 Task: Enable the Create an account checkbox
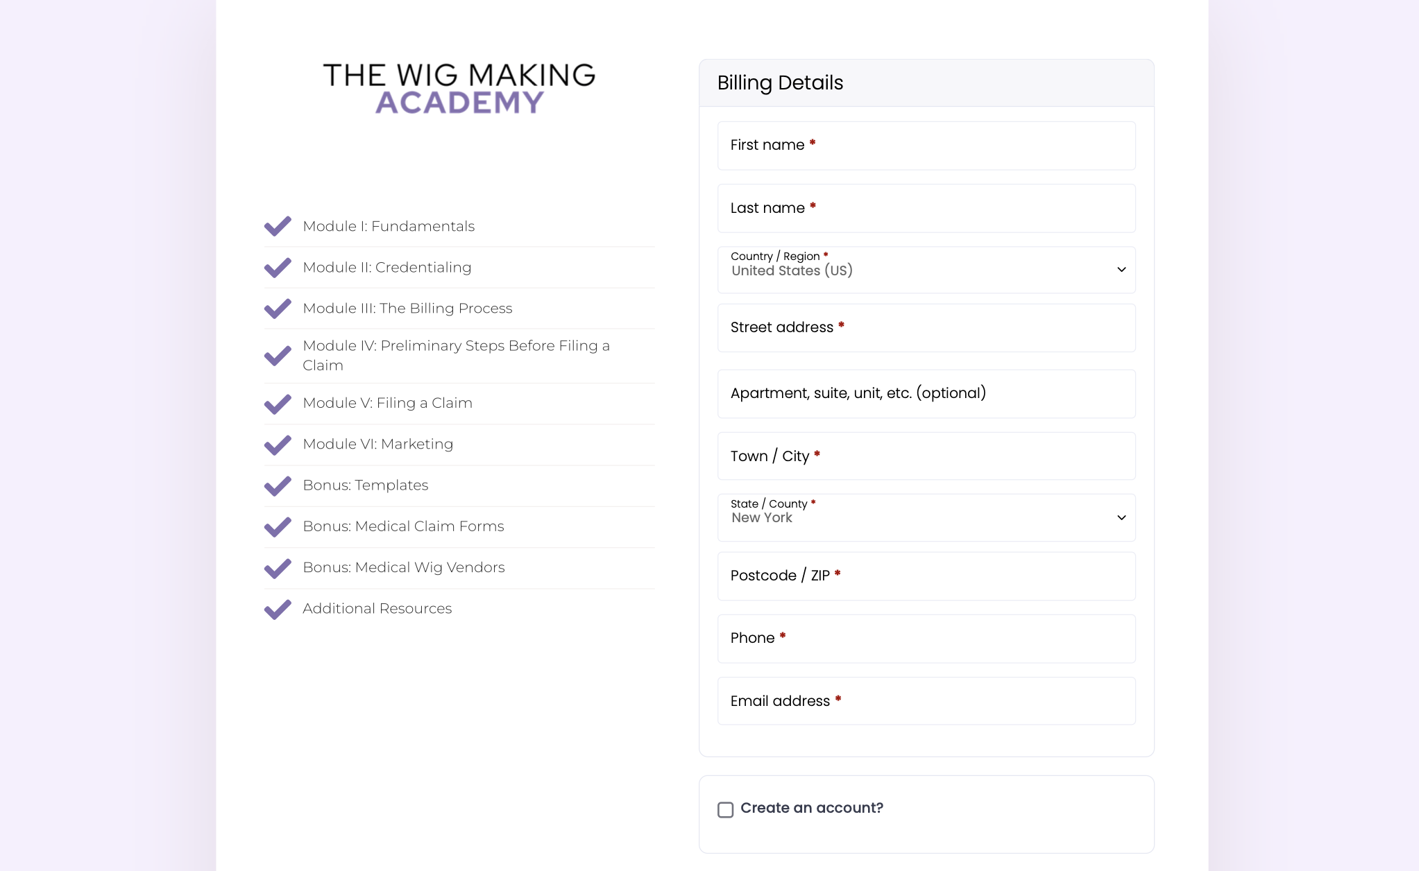pos(725,809)
